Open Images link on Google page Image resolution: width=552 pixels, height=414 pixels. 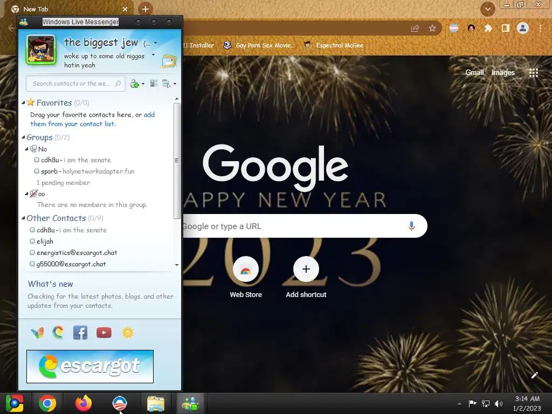click(x=503, y=73)
